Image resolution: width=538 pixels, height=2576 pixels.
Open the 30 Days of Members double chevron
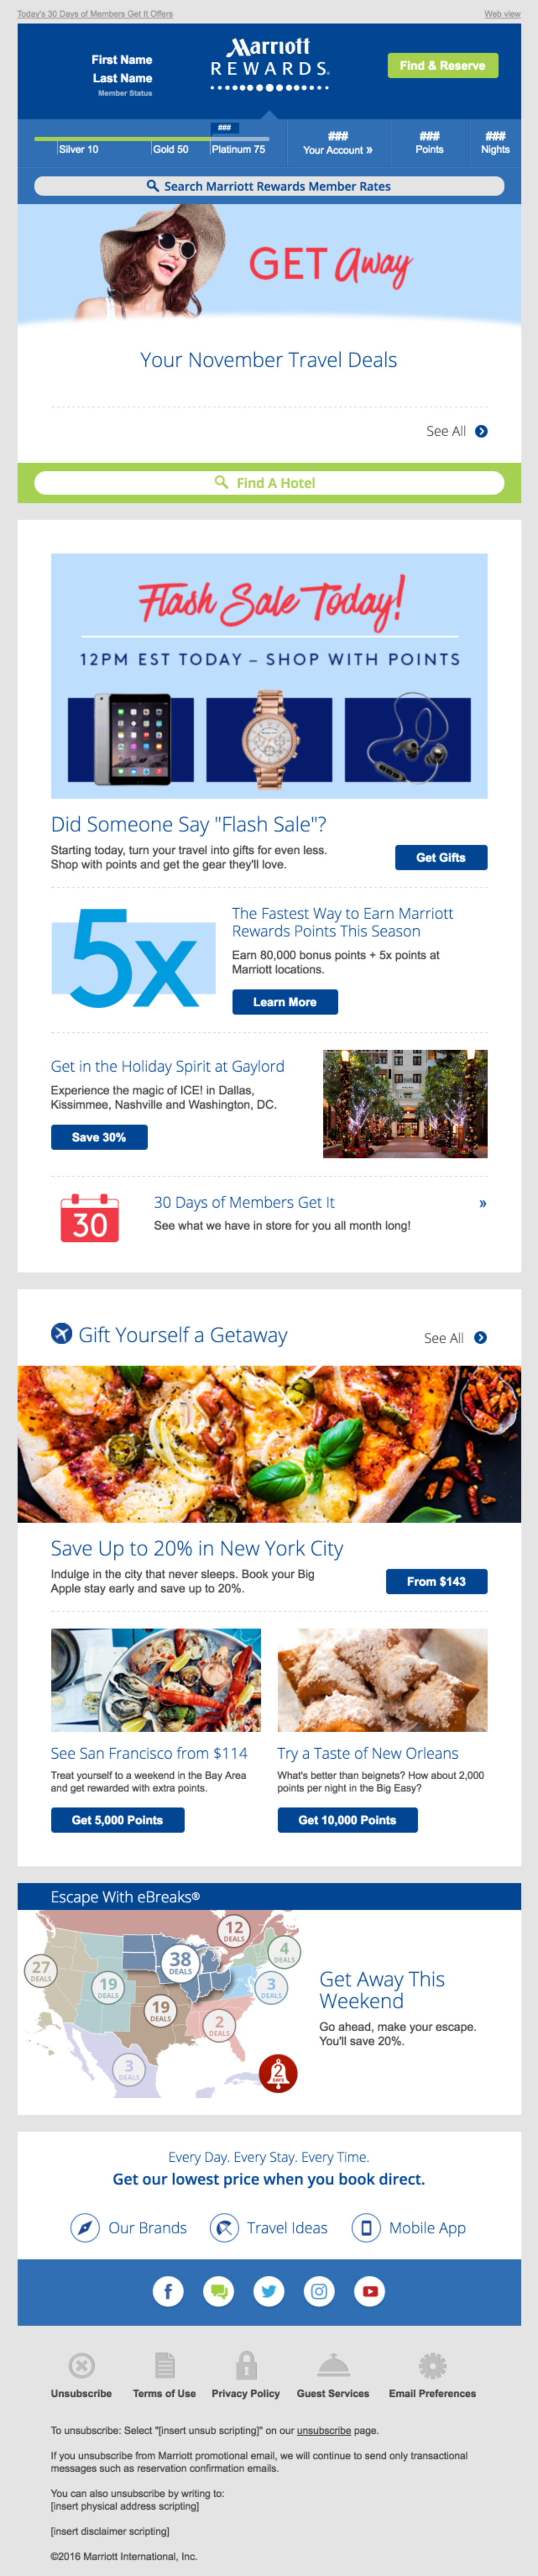pyautogui.click(x=483, y=1203)
